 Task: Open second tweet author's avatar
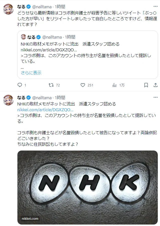click(x=8, y=100)
